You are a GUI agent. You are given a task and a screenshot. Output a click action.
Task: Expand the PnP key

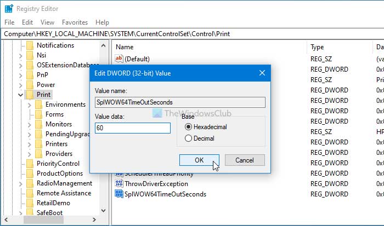point(21,76)
